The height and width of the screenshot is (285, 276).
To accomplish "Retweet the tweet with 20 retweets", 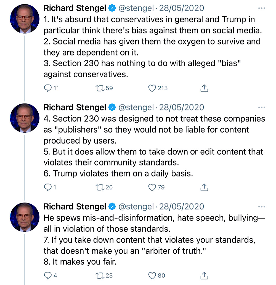I will (100, 188).
